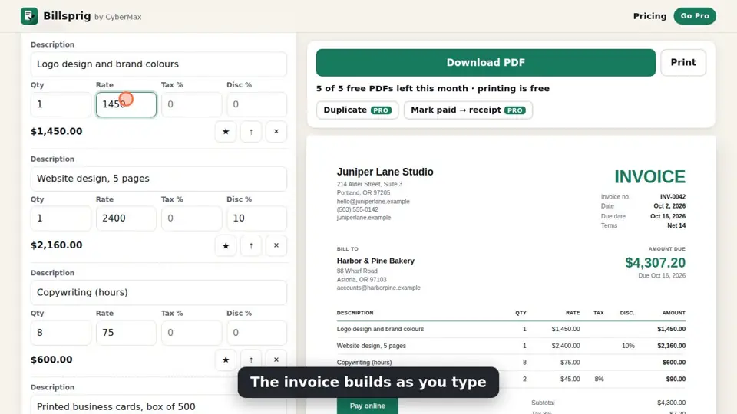737x414 pixels.
Task: Click the 10% discount cell in preview
Action: (x=628, y=346)
